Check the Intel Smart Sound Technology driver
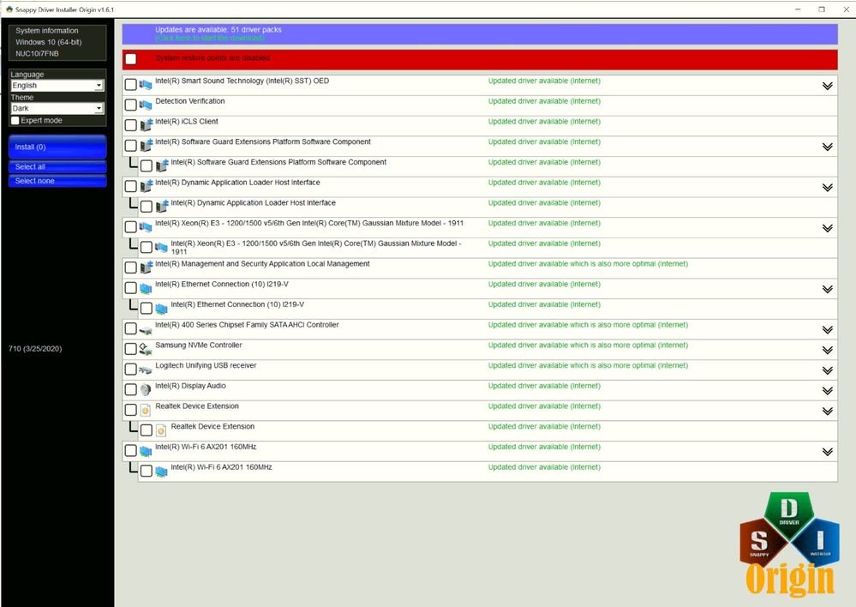Screen dimensions: 856x607 point(131,85)
